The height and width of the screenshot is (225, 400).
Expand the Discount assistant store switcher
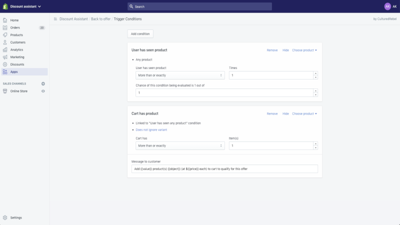coord(25,6)
